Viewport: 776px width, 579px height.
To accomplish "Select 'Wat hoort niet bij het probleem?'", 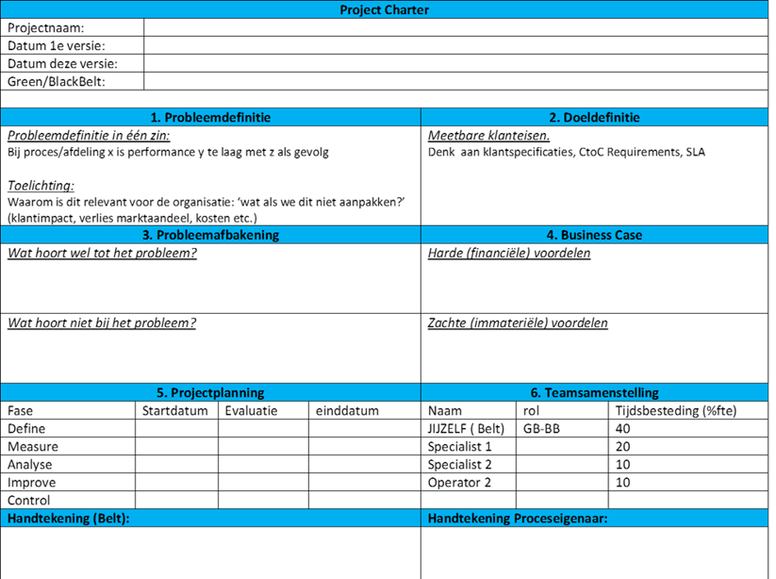I will pyautogui.click(x=102, y=323).
